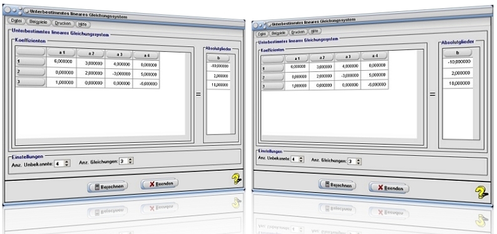
Task: Click the Beenden button in the left window
Action: point(160,184)
